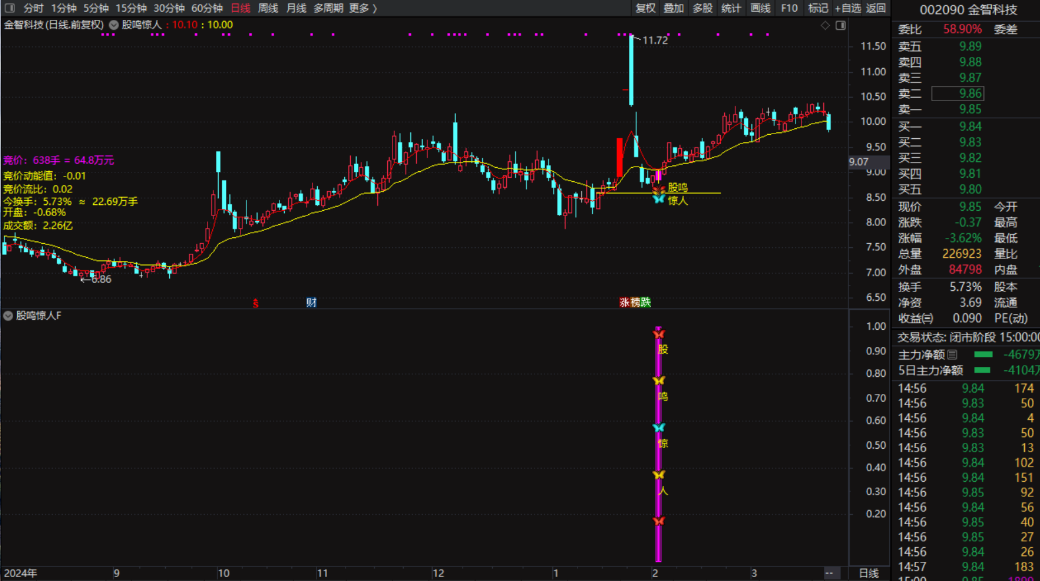
Task: Click the 跌 badge below the chart
Action: (646, 302)
